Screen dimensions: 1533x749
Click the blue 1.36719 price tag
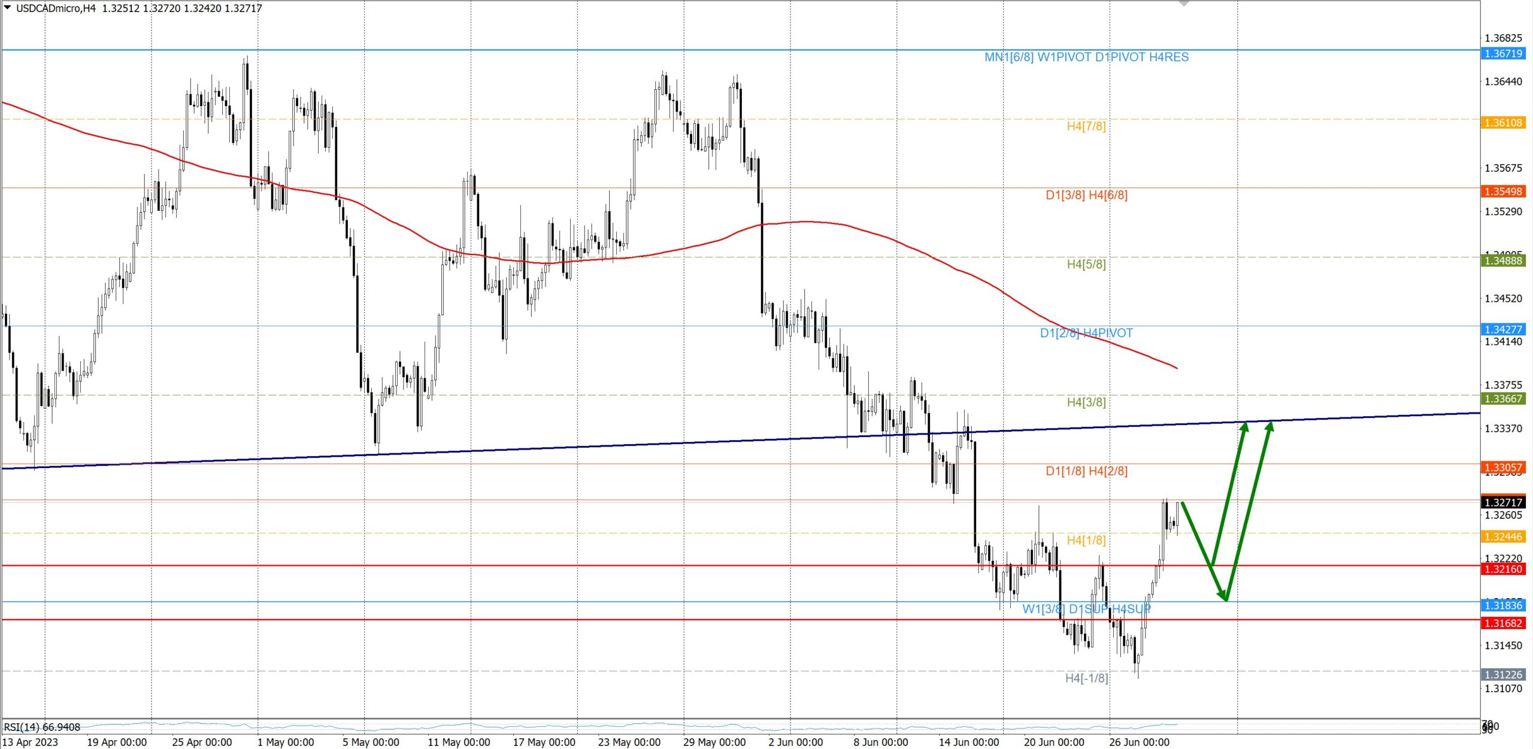(1503, 54)
